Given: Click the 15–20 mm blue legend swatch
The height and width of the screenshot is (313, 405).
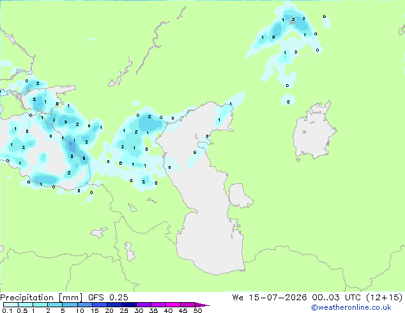Looking at the screenshot, I should click(99, 305).
